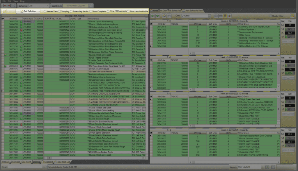Click the refresh icon next to Last Synch

coord(91,6)
